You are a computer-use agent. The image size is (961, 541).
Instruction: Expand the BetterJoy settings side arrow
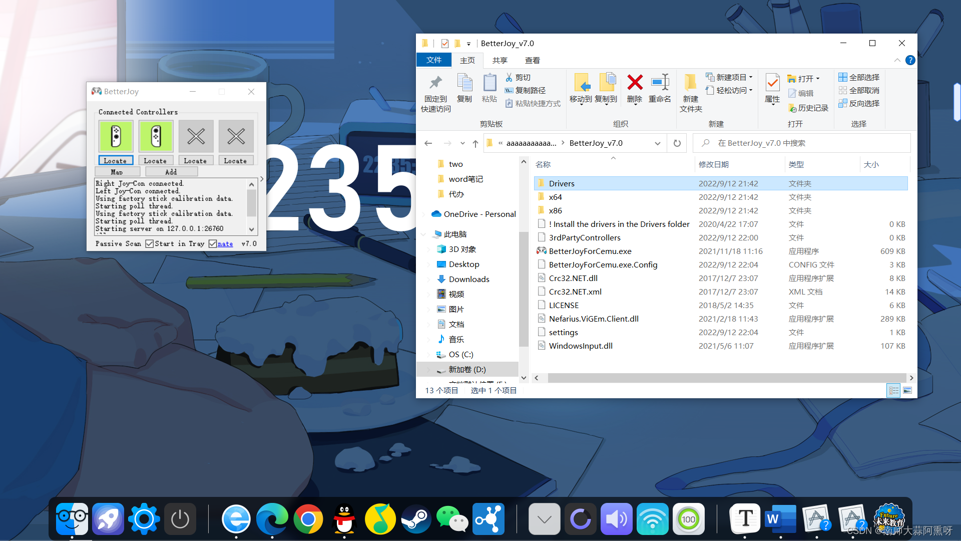click(261, 179)
